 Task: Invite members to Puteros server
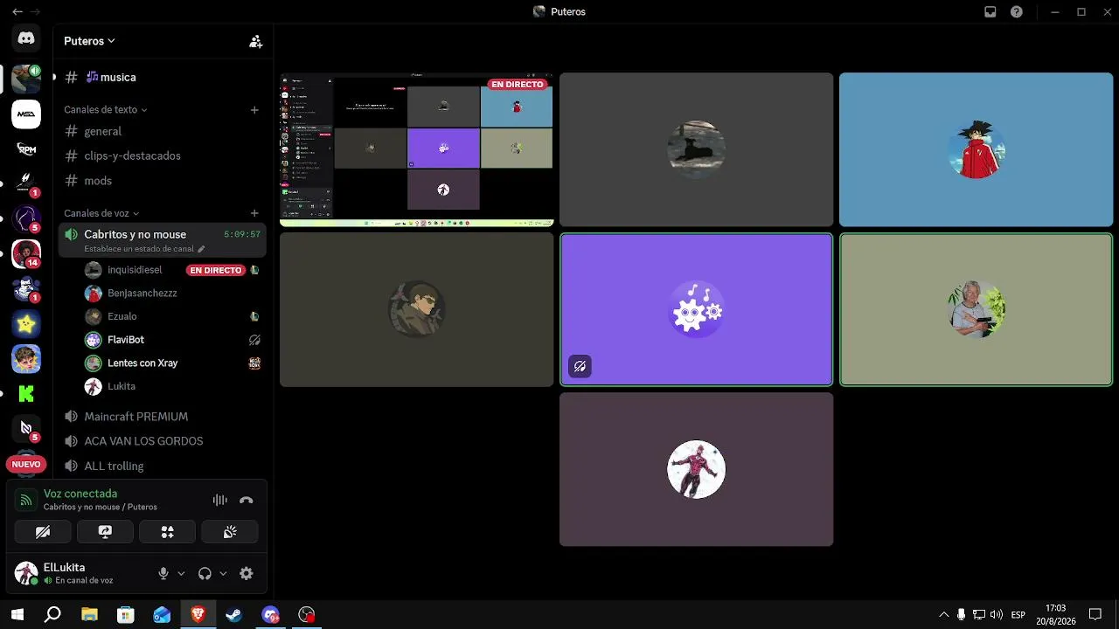click(255, 41)
